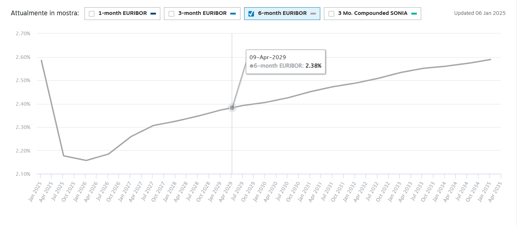Click the '1-month EURIBOR' legend label
This screenshot has width=517, height=227.
[x=123, y=13]
